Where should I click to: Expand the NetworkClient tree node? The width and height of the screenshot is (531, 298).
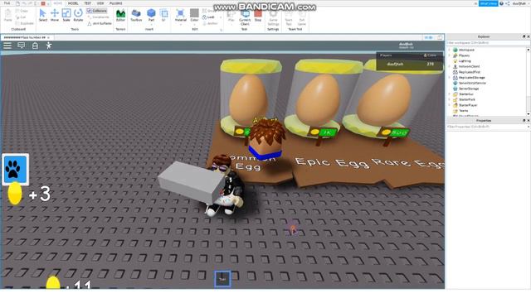coord(450,66)
